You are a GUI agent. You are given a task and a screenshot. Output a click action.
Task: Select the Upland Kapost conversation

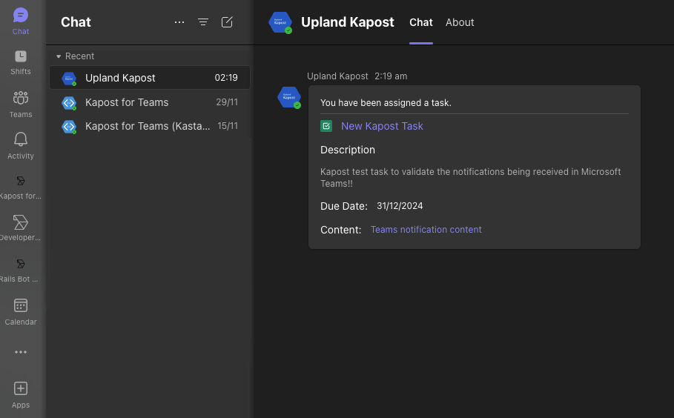click(x=150, y=78)
